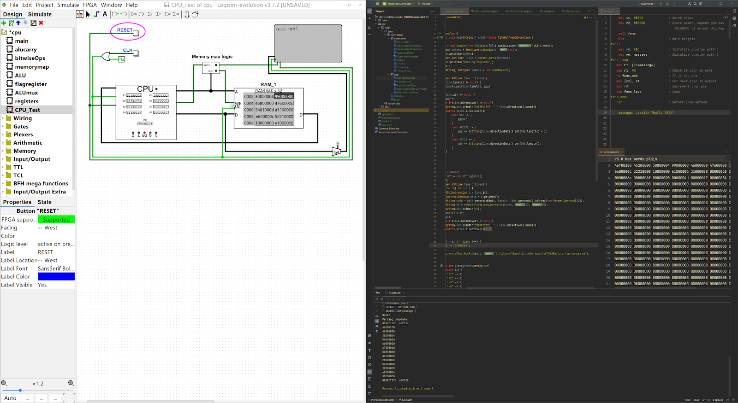Open the master branch dropdown
738x403 pixels.
[426, 4]
